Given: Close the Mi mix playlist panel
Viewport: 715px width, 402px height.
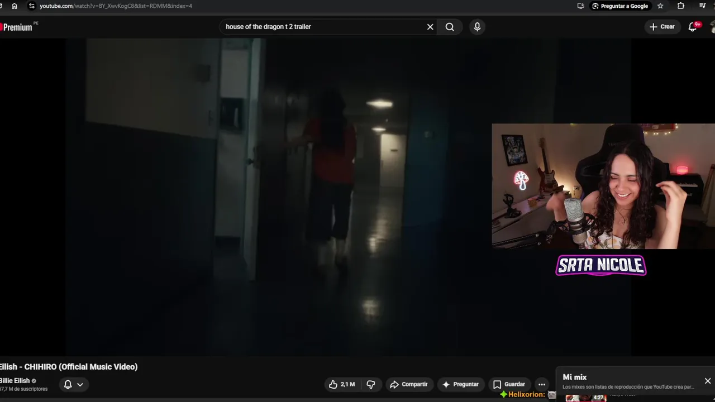Looking at the screenshot, I should [708, 381].
